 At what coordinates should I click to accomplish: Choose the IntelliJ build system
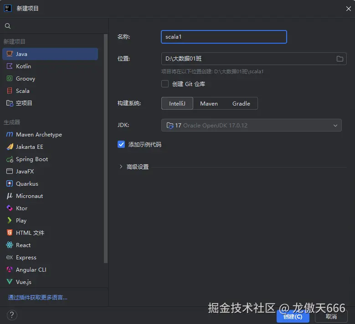(177, 103)
